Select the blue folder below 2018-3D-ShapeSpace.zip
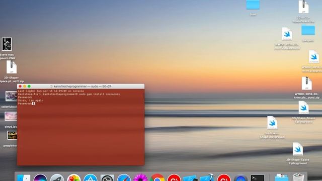This screenshot has height=181, width=322. (308, 30)
